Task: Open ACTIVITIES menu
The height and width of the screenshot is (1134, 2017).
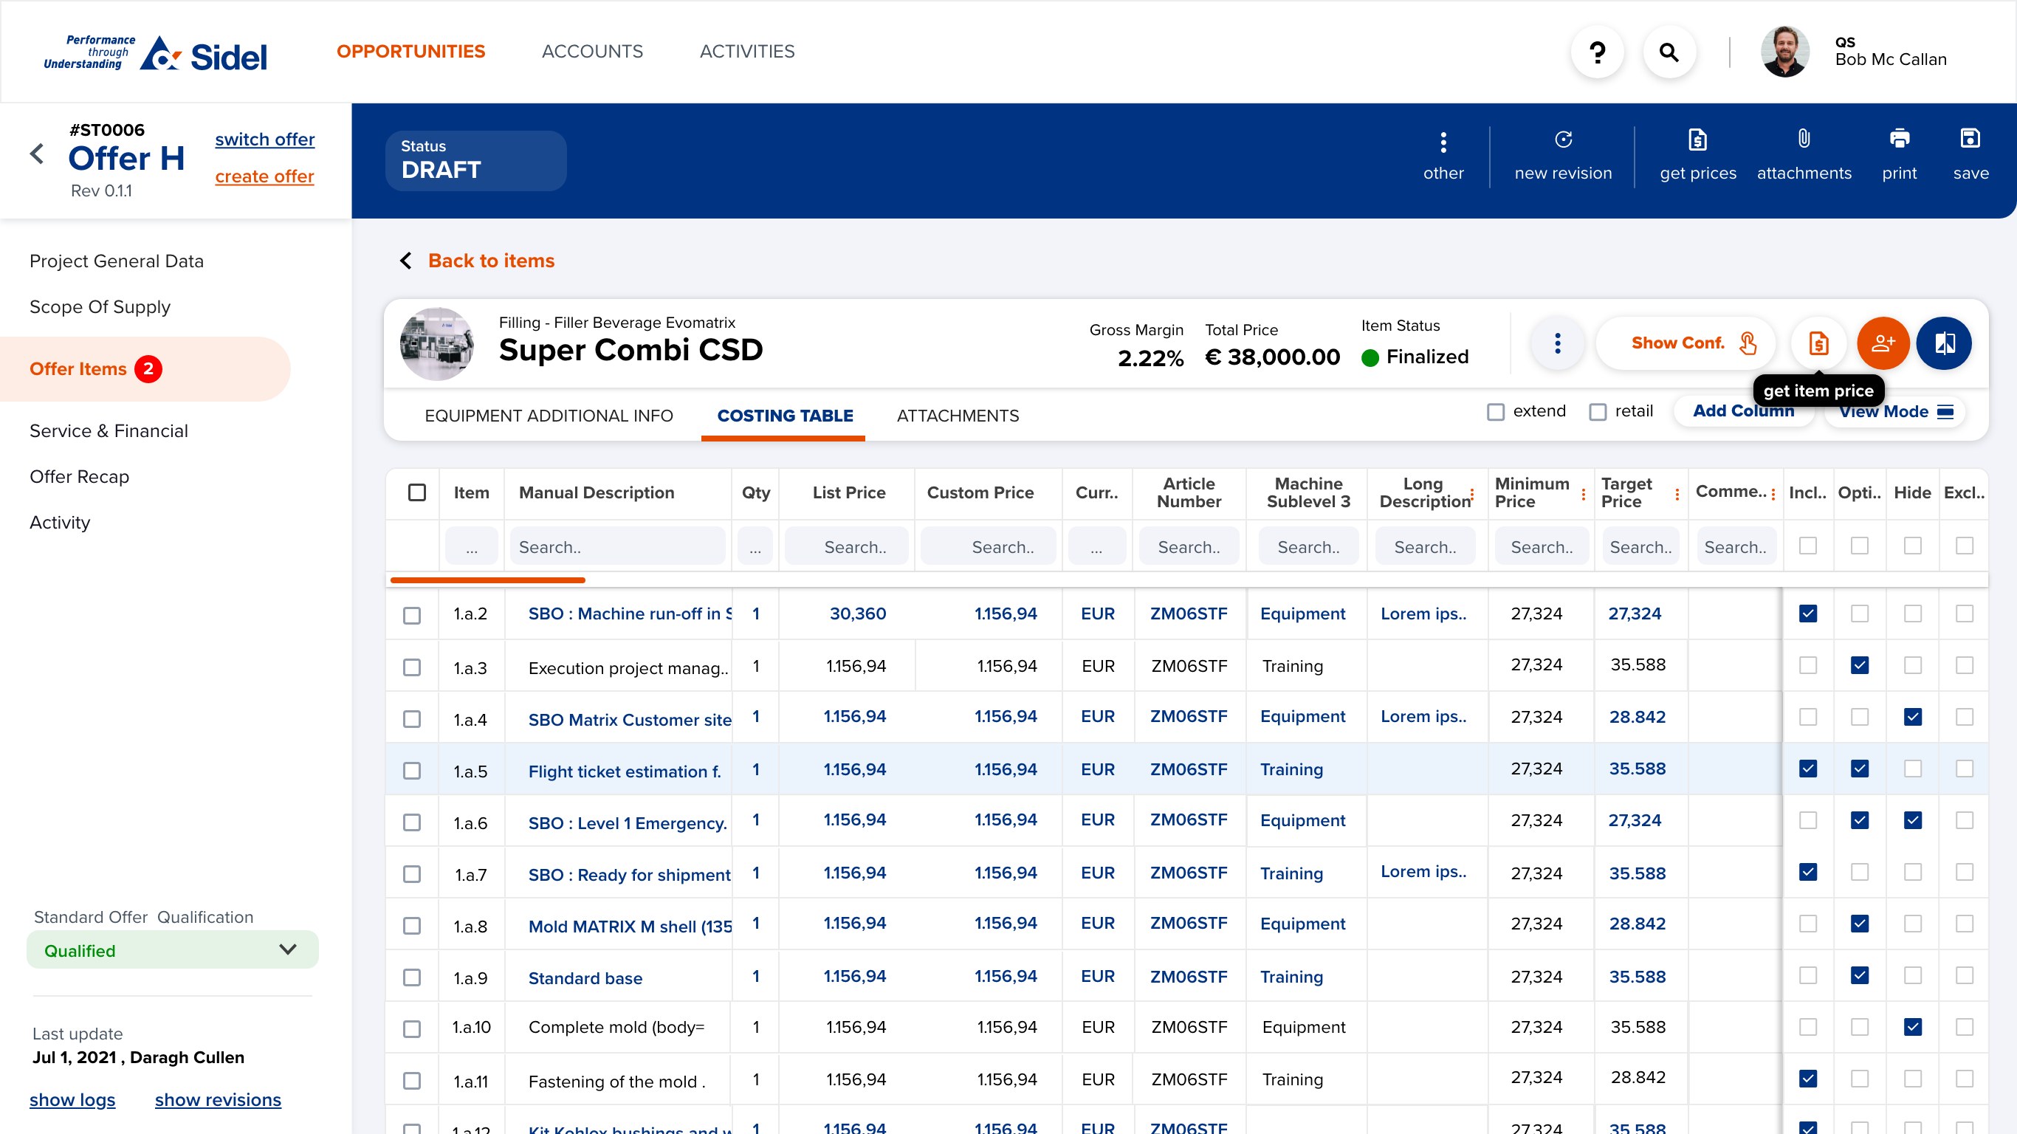Action: [x=746, y=52]
